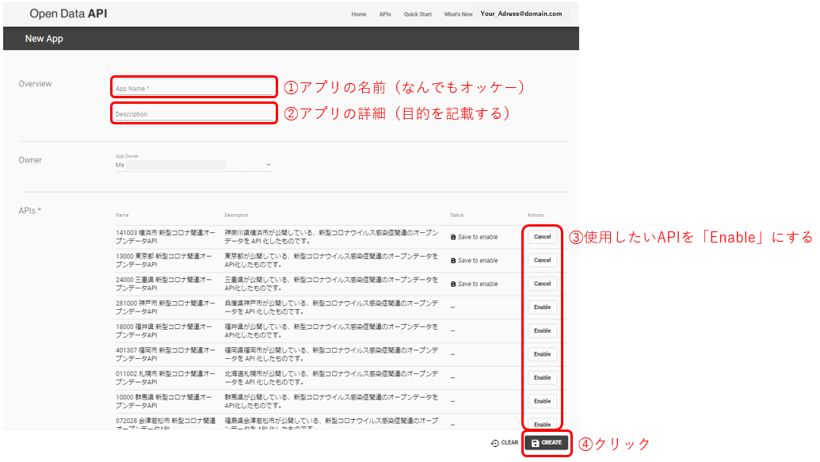
Task: Click the CREATE button
Action: click(546, 443)
